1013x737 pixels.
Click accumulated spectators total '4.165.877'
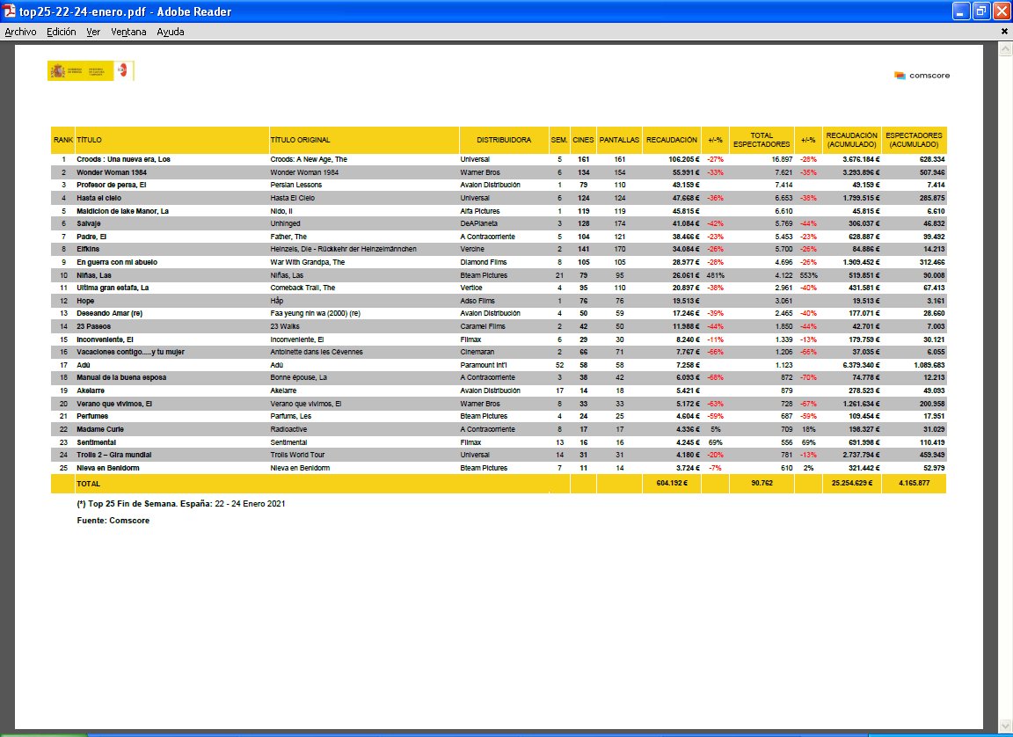(x=914, y=483)
